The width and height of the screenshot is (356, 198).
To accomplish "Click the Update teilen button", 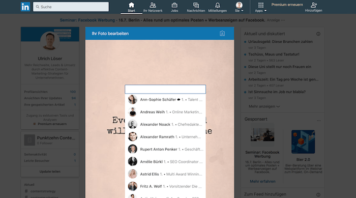I will [x=50, y=172].
